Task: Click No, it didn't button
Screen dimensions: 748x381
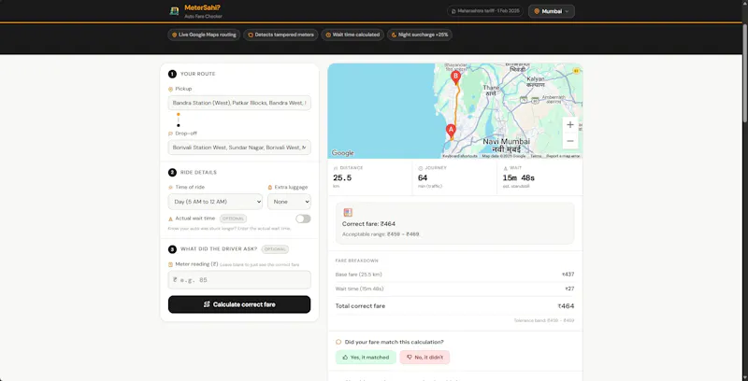Action: coord(424,357)
